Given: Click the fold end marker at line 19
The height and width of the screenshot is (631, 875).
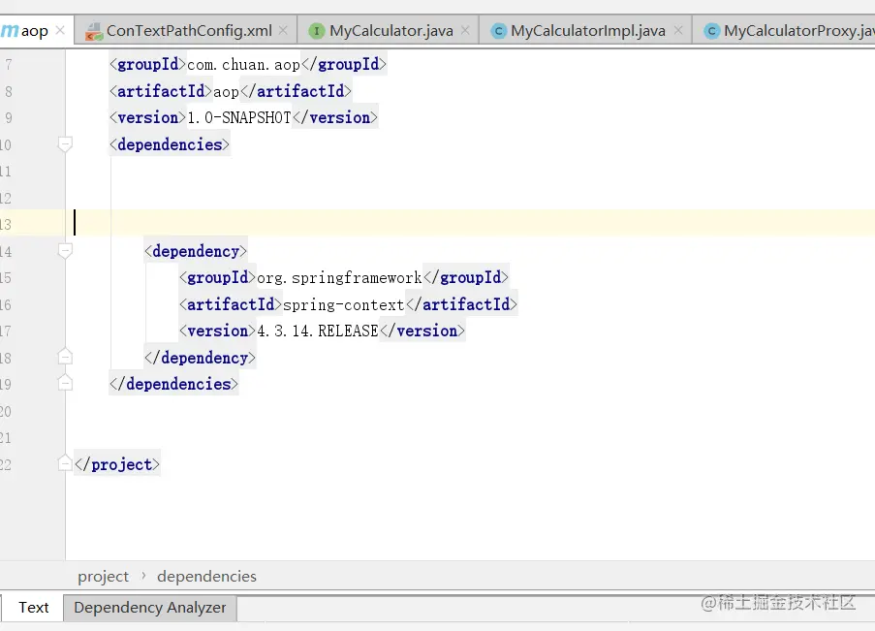Looking at the screenshot, I should [x=65, y=383].
